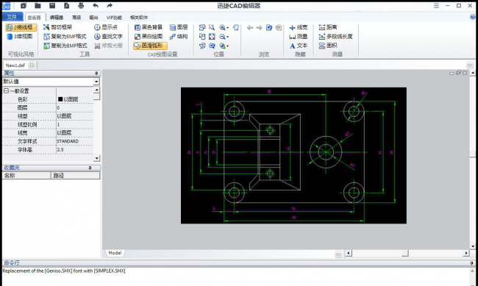The image size is (478, 286).
Task: Click the 路径 column header in 收藏夹
Action: (76, 175)
